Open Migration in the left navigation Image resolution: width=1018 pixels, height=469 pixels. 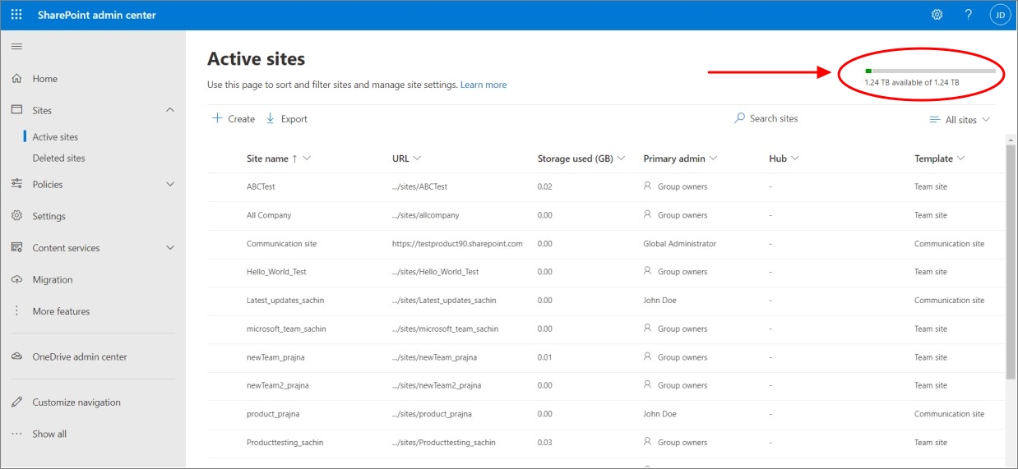(53, 279)
